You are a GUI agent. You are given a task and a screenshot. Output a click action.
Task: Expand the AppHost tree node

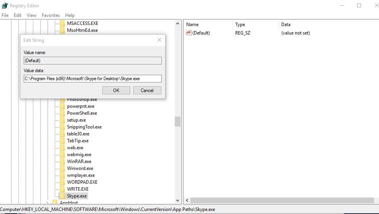click(48, 202)
